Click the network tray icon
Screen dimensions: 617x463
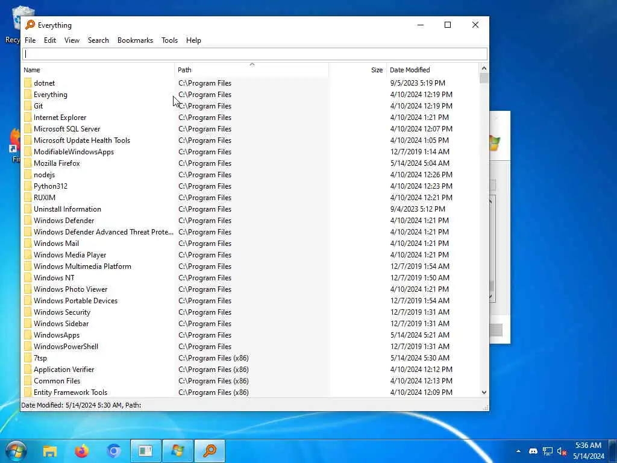tap(548, 451)
